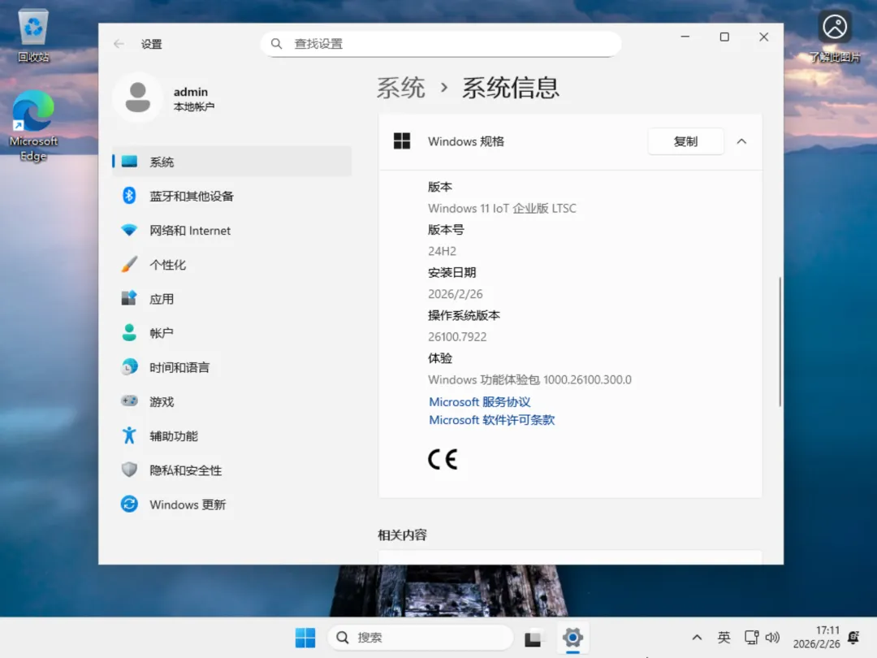Viewport: 877px width, 658px height.
Task: Open Network and Internet settings
Action: pyautogui.click(x=231, y=231)
